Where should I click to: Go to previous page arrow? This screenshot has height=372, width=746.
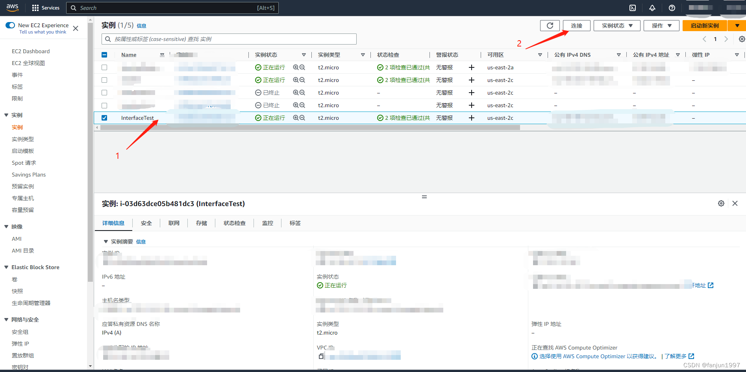click(704, 39)
